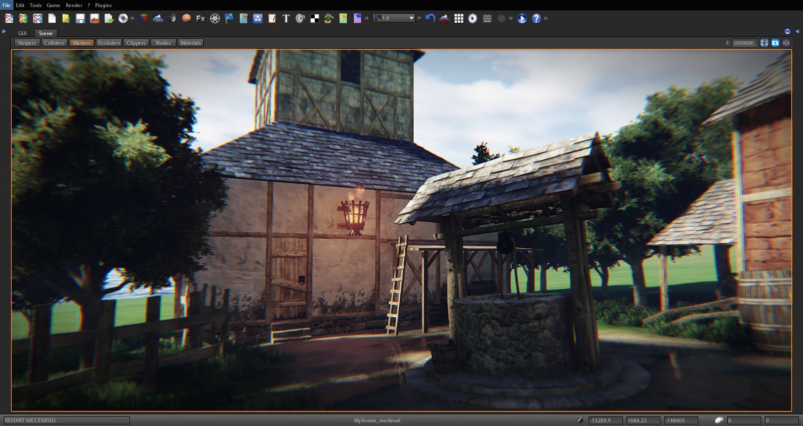Open the Fx effects editor
This screenshot has width=803, height=426.
click(200, 18)
